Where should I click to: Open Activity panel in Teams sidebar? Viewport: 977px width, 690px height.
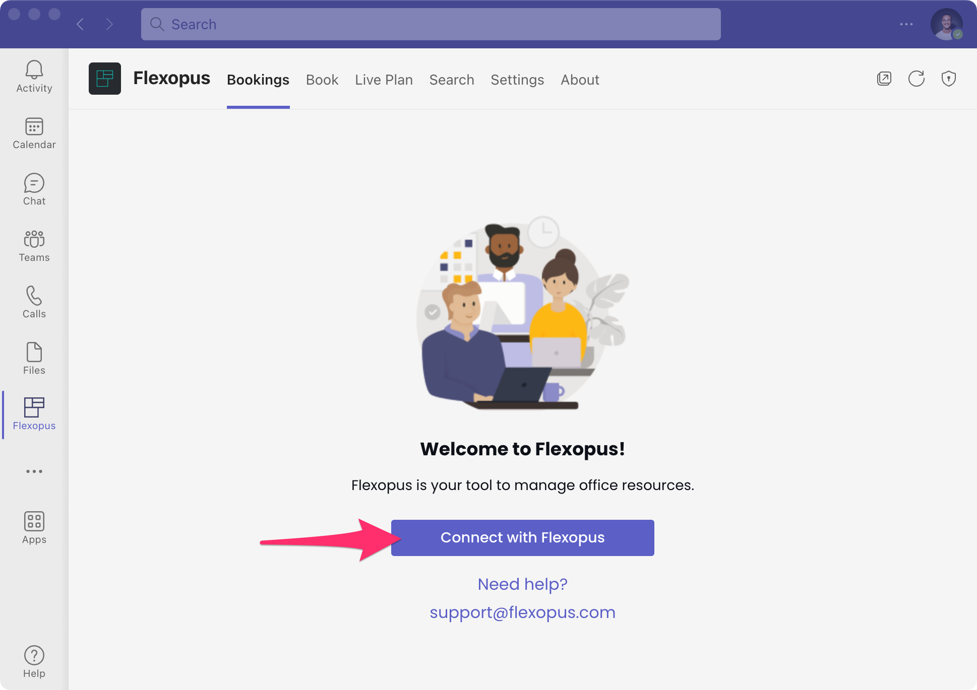pos(34,76)
